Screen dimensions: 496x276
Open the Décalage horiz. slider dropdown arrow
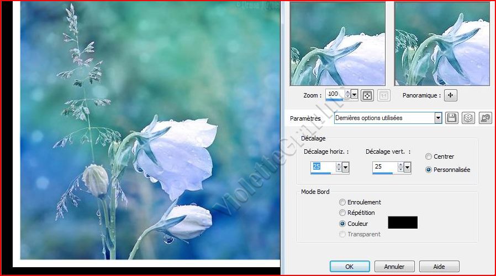[x=345, y=167]
